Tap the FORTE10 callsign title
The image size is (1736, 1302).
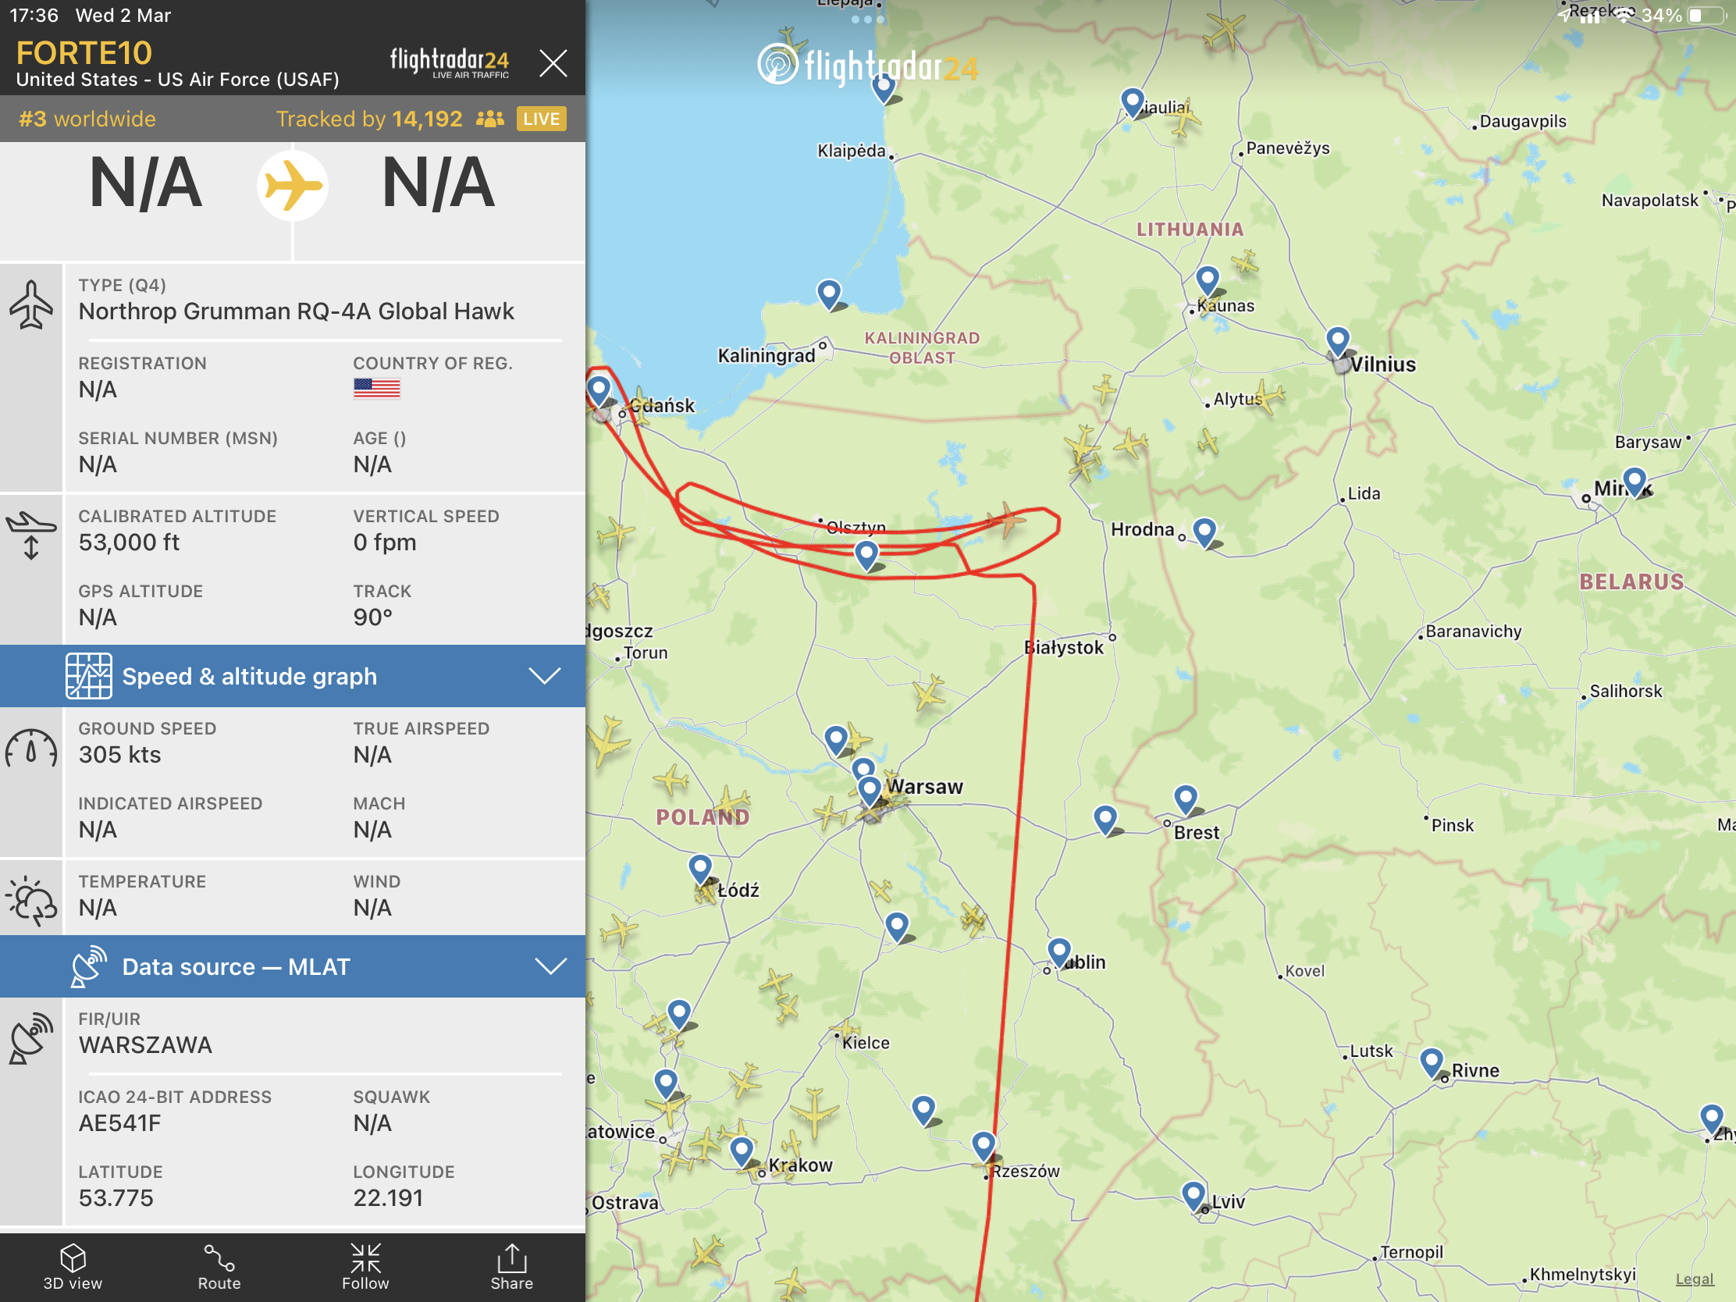coord(84,53)
